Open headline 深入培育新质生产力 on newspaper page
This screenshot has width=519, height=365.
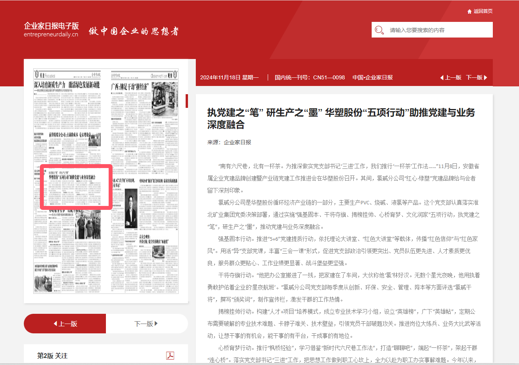coord(67,85)
